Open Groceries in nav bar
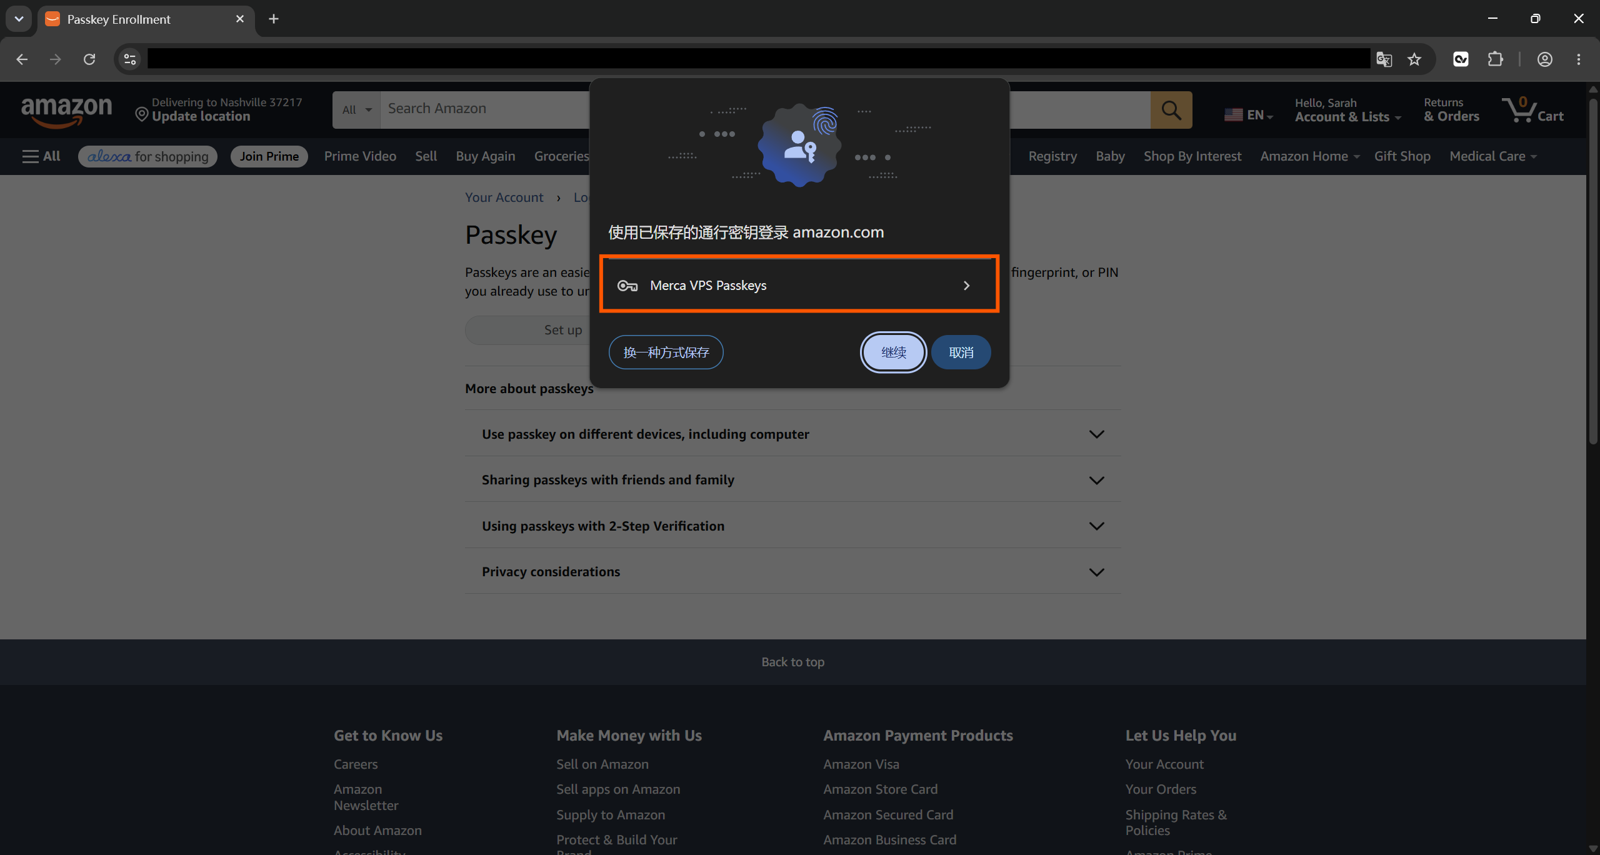 coord(561,156)
